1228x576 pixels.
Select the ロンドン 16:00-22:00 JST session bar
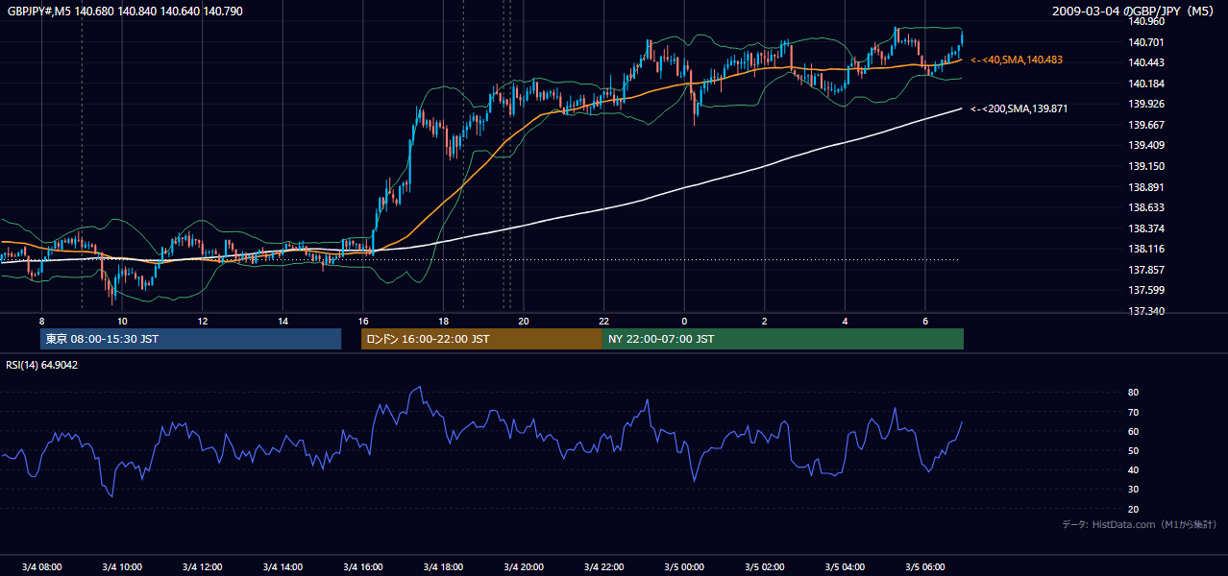point(481,339)
